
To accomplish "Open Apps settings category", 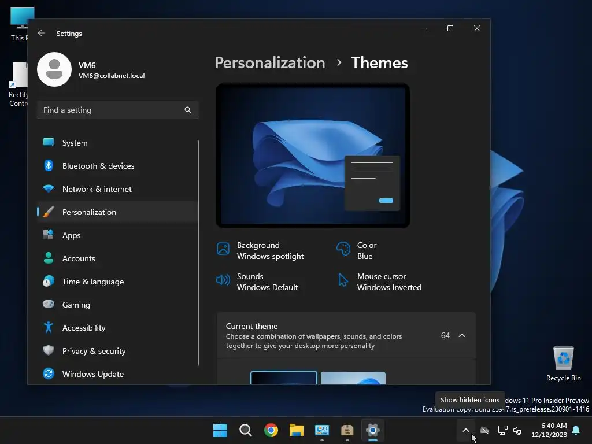I will pyautogui.click(x=117, y=235).
